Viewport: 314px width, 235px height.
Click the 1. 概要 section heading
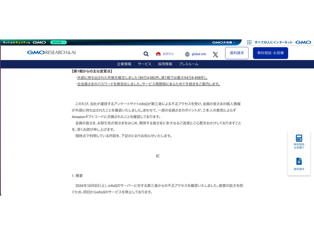[x=77, y=176]
